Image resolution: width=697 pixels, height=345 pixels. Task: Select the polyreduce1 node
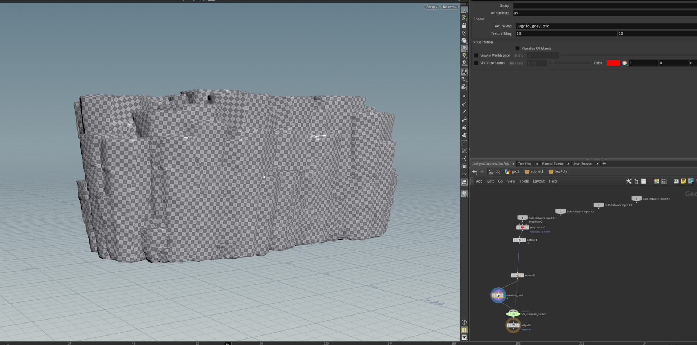(522, 227)
